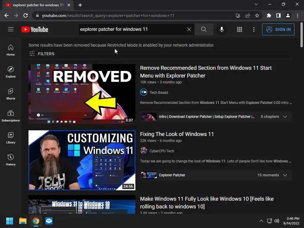Click the Tech Based channel avatar
The height and width of the screenshot is (228, 304).
coord(144,92)
